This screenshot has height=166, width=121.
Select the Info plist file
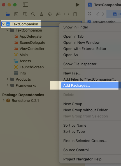[x=20, y=73]
